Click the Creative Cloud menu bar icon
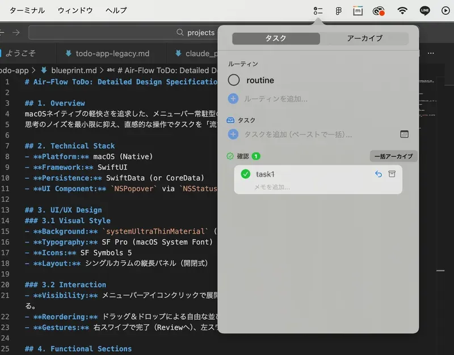Image resolution: width=454 pixels, height=355 pixels. [x=379, y=10]
